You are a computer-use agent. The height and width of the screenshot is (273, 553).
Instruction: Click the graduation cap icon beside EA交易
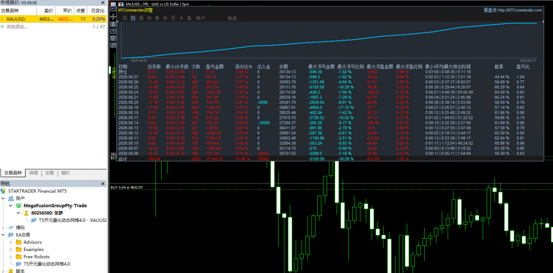[x=11, y=235]
